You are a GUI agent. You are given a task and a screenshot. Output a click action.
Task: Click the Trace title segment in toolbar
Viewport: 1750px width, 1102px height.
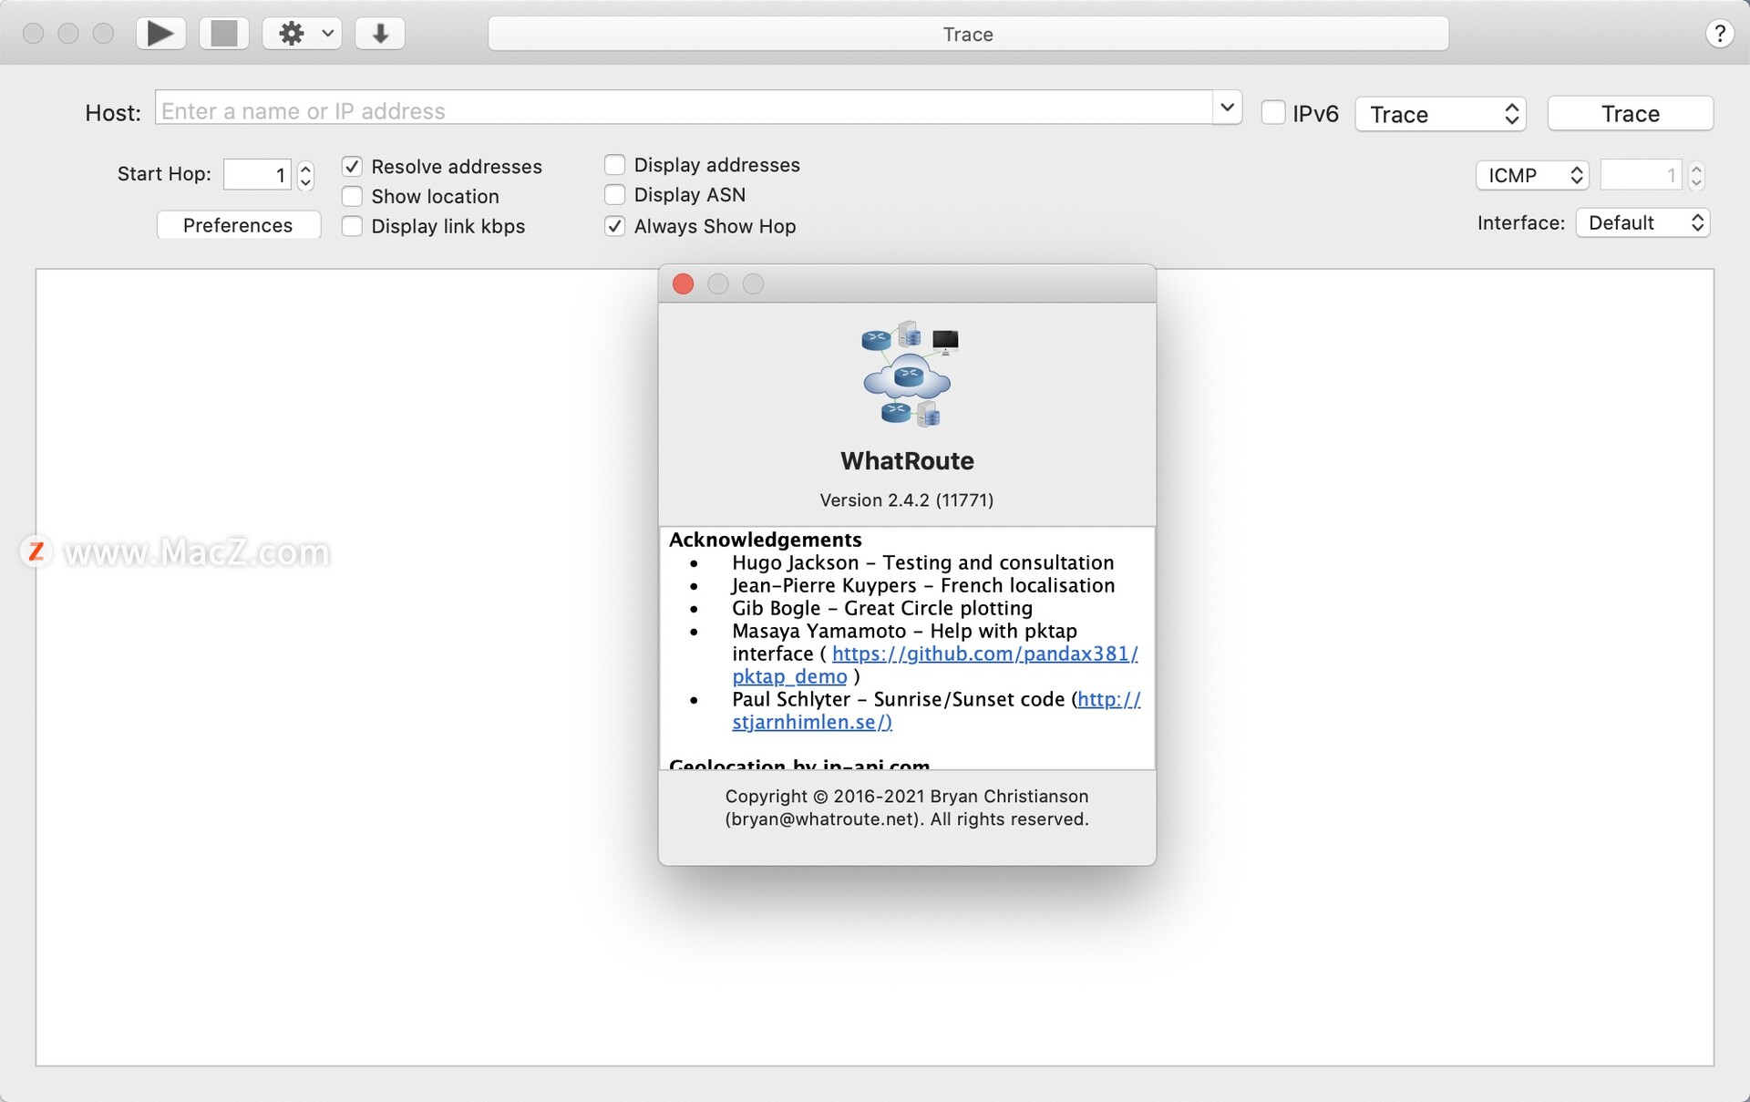pos(968,34)
